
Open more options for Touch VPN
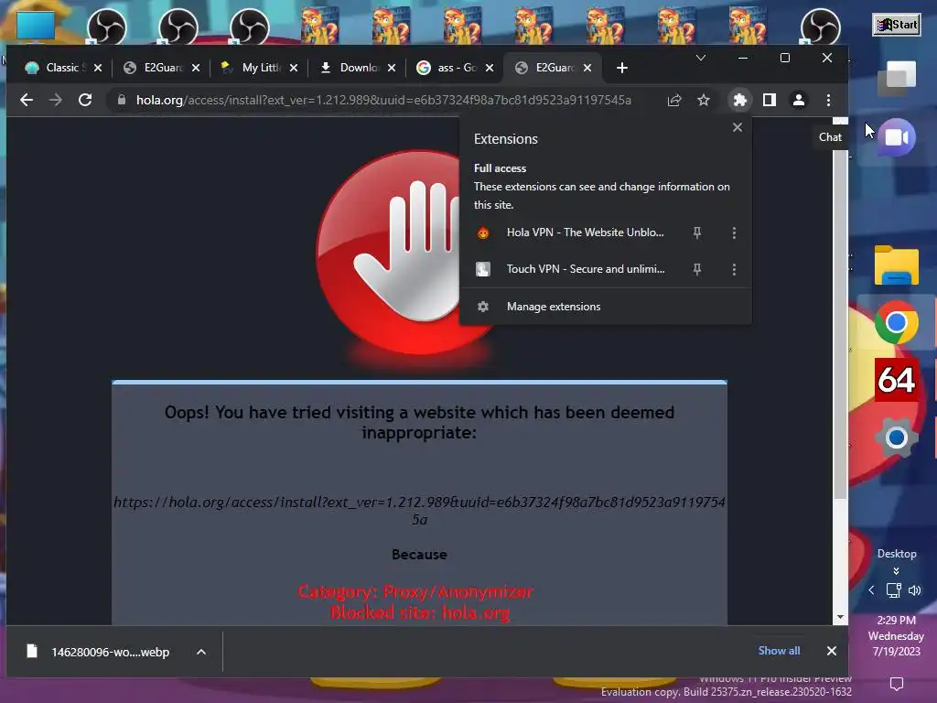pyautogui.click(x=734, y=269)
